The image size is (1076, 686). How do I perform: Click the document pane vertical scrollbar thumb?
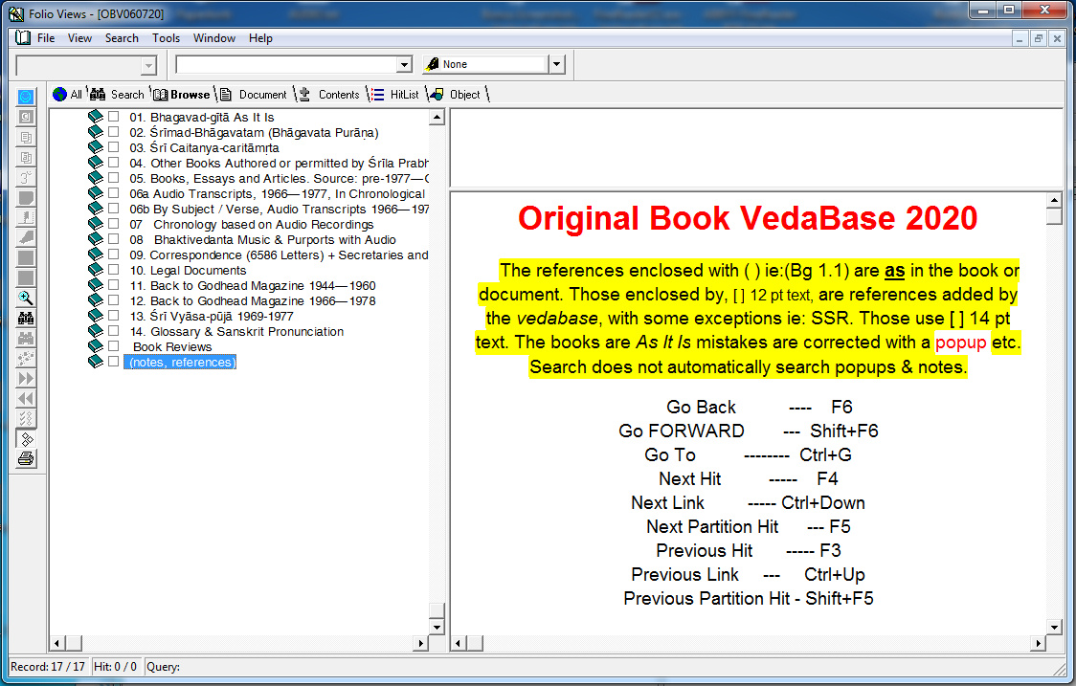pos(1054,216)
